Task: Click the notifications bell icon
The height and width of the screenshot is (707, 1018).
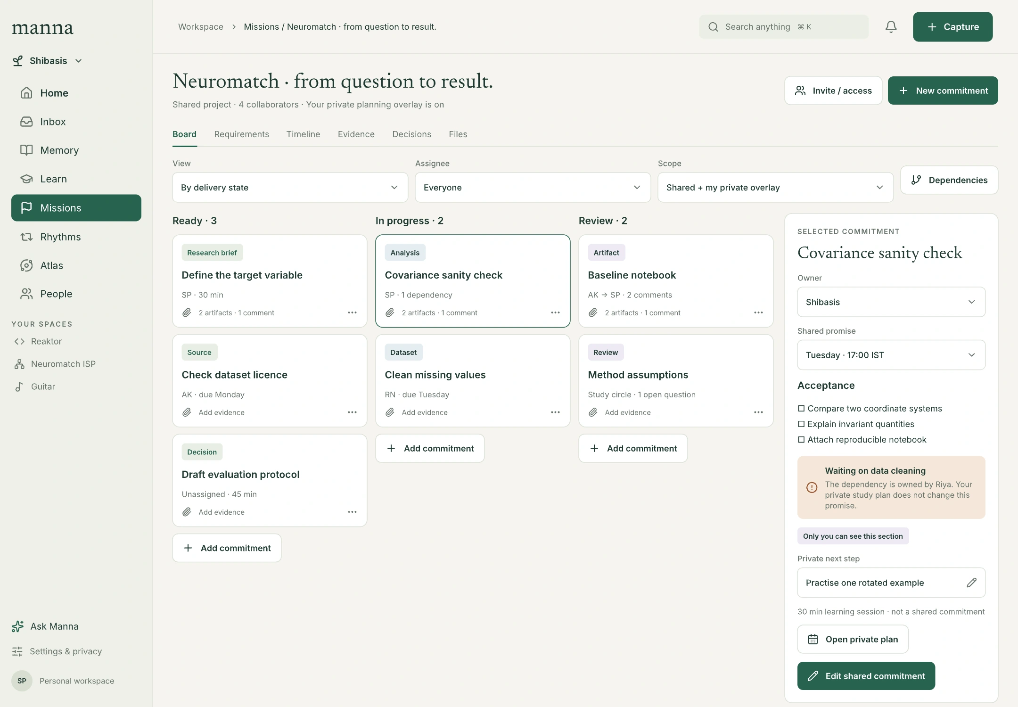Action: [891, 27]
